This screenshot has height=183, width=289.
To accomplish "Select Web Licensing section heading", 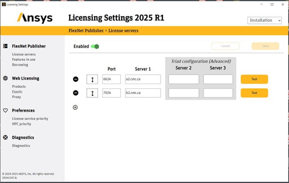I will pos(26,78).
